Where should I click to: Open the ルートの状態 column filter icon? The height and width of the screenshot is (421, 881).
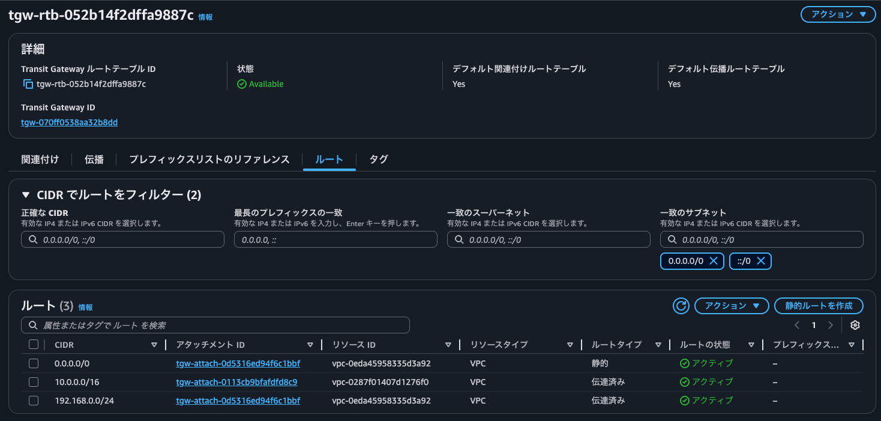751,344
